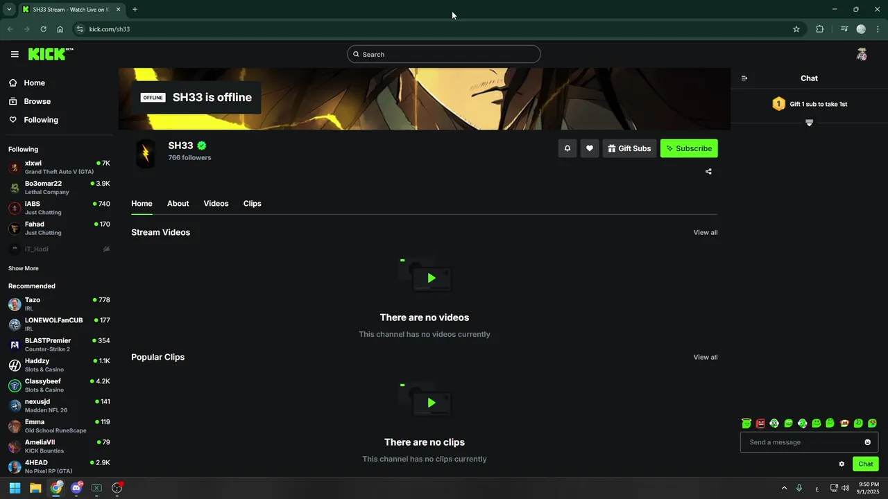This screenshot has width=888, height=499.
Task: Insert the angel halo emote
Action: click(746, 423)
